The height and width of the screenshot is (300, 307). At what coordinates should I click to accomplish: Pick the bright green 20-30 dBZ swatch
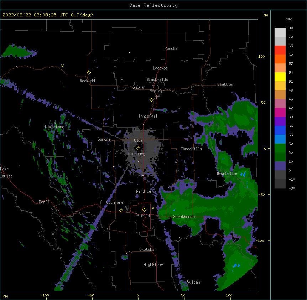pyautogui.click(x=280, y=148)
